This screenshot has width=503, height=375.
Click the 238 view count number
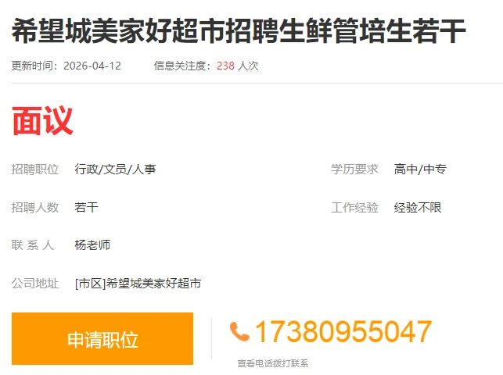tap(225, 66)
